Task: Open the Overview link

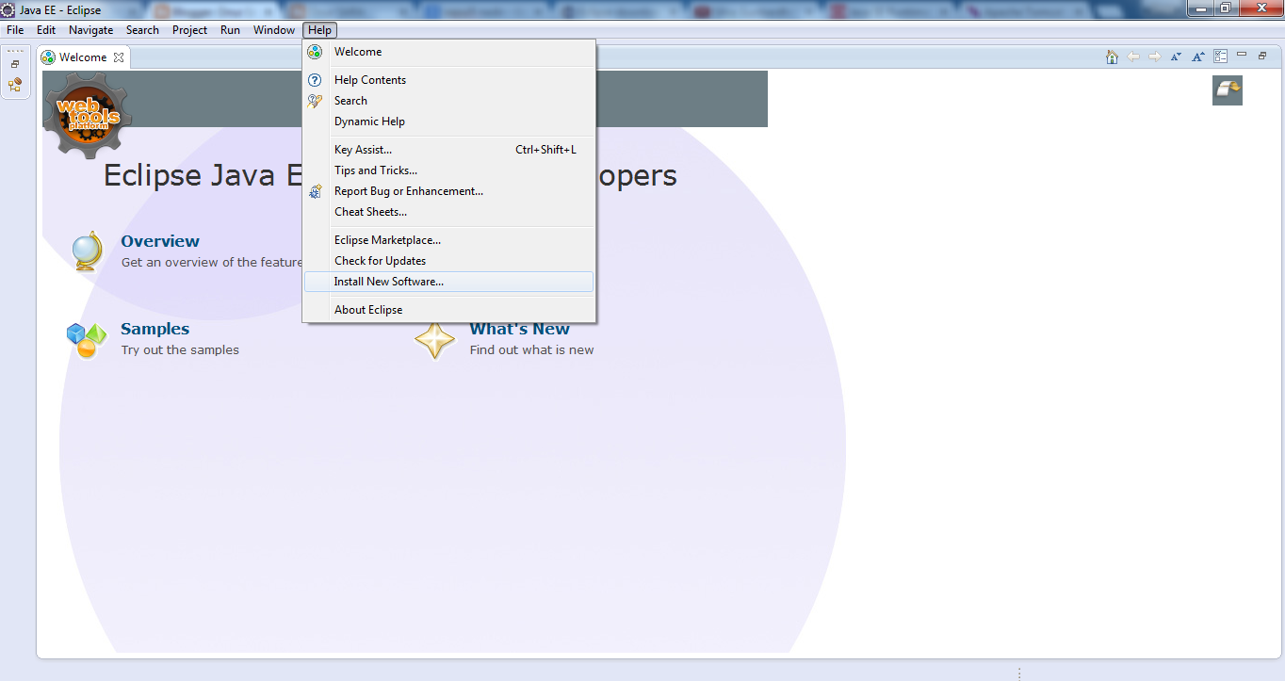Action: click(x=160, y=241)
